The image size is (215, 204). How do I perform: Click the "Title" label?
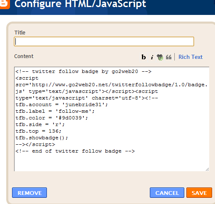(20, 33)
